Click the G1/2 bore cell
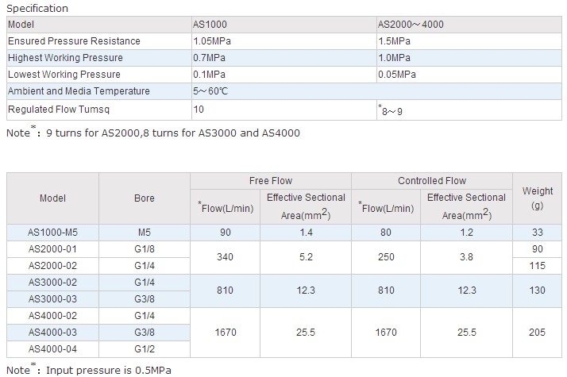The width and height of the screenshot is (567, 377). [x=144, y=348]
